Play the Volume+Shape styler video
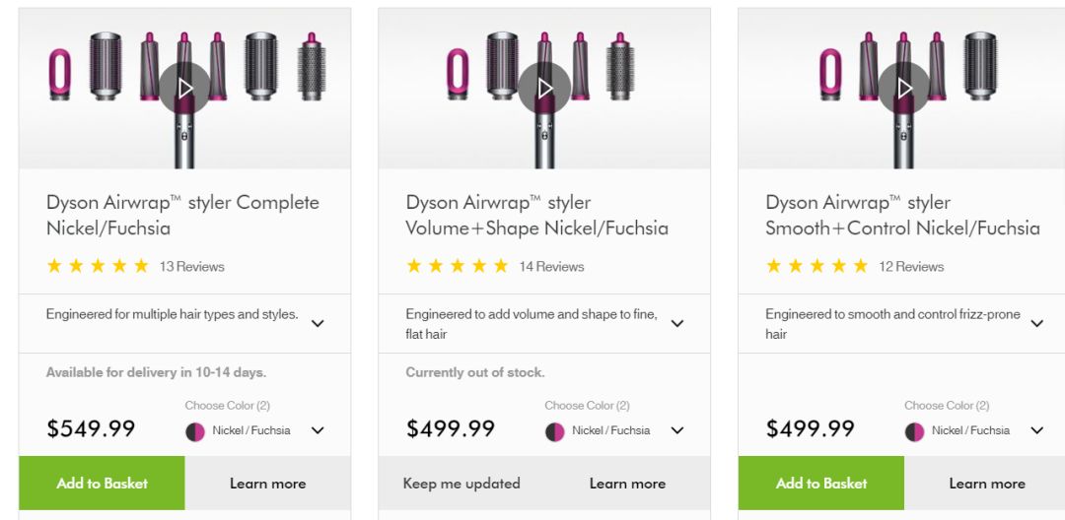Viewport: 1065px width, 520px height. 544,89
